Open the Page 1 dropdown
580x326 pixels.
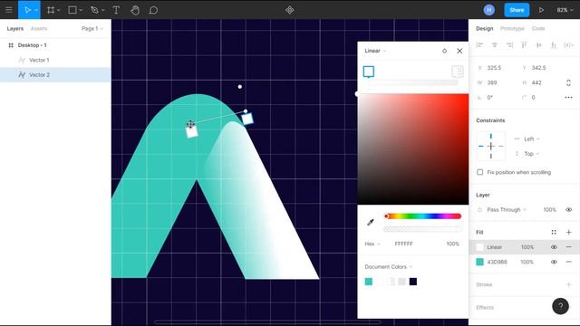click(x=92, y=28)
